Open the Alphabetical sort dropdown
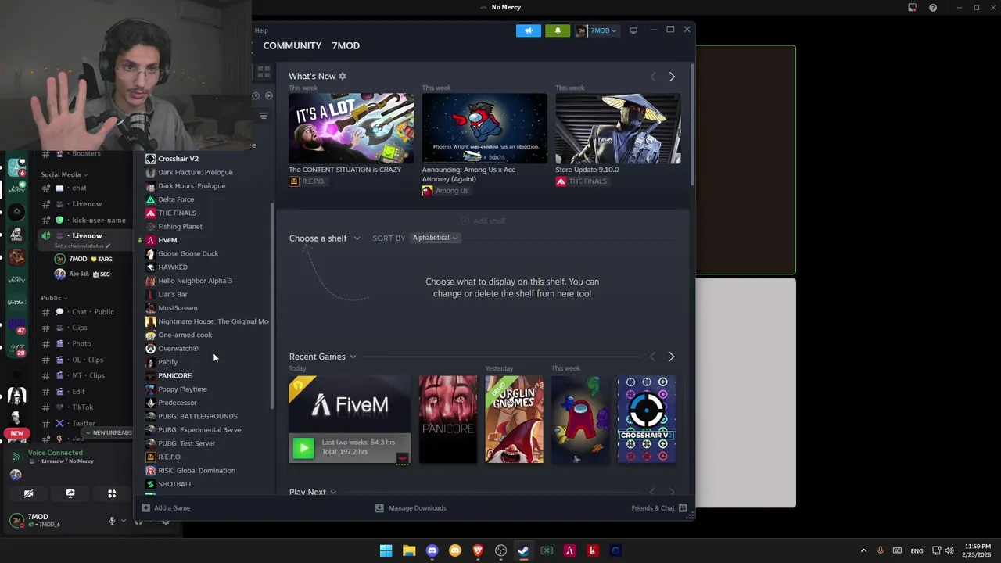The image size is (1001, 563). (436, 238)
